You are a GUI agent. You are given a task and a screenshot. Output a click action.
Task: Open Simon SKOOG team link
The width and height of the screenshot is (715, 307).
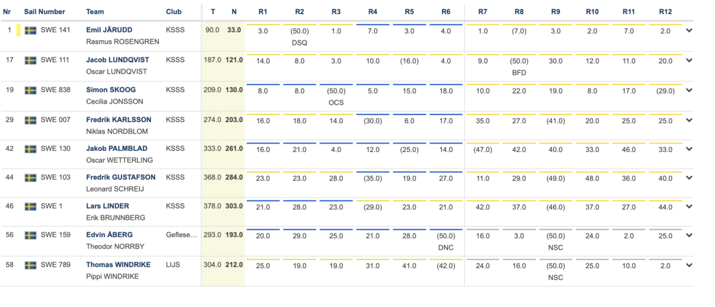coord(111,90)
